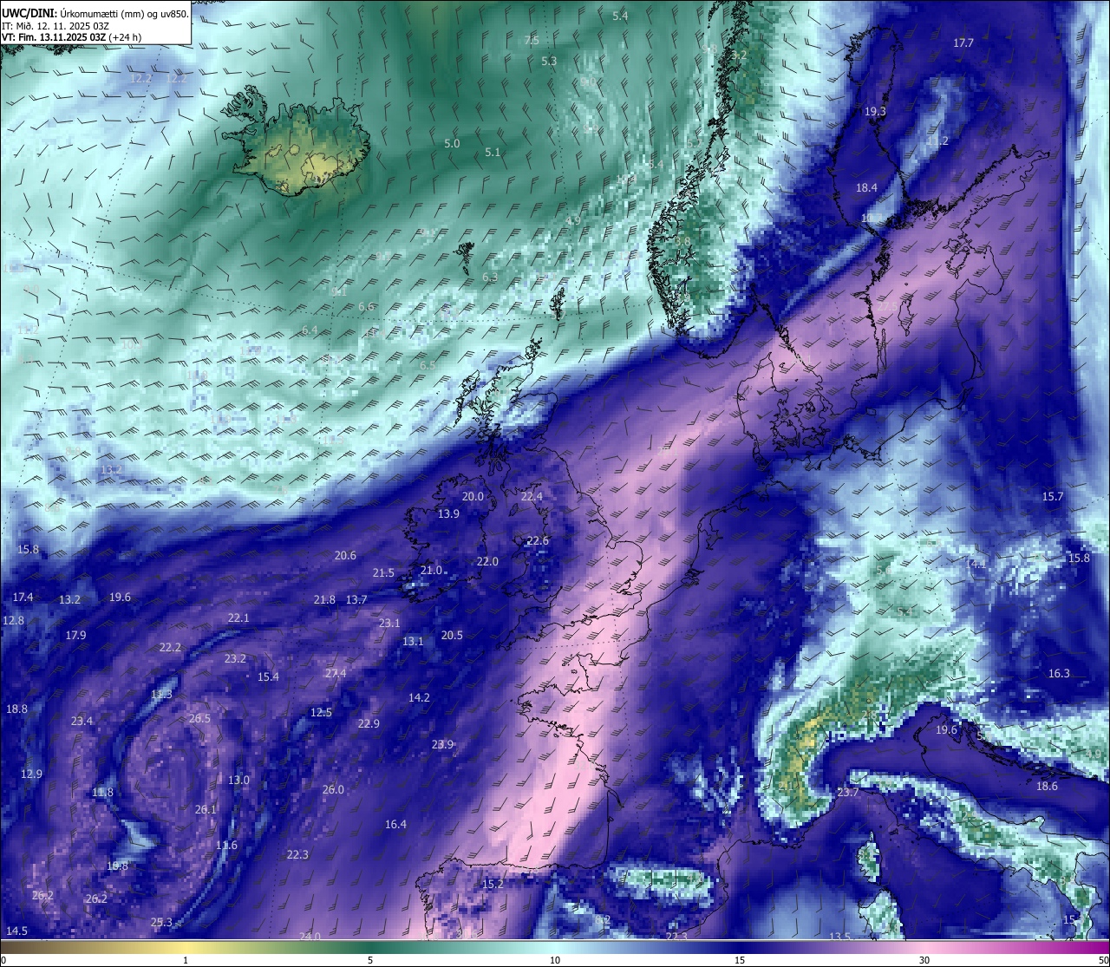
Task: Click the 6.3 value label
Action: tap(490, 277)
